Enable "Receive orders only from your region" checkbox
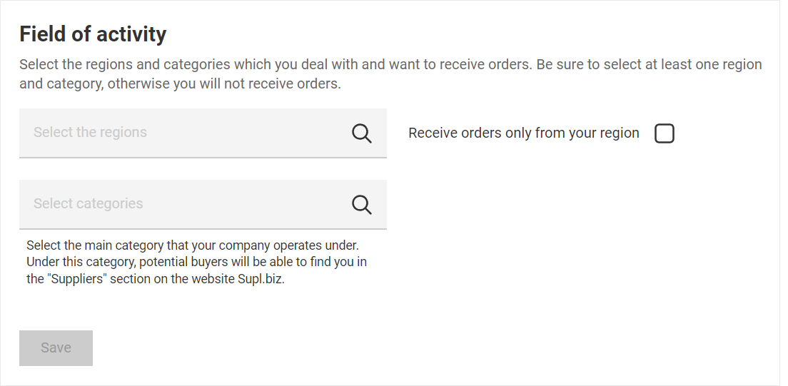Image resolution: width=788 pixels, height=386 pixels. [664, 133]
